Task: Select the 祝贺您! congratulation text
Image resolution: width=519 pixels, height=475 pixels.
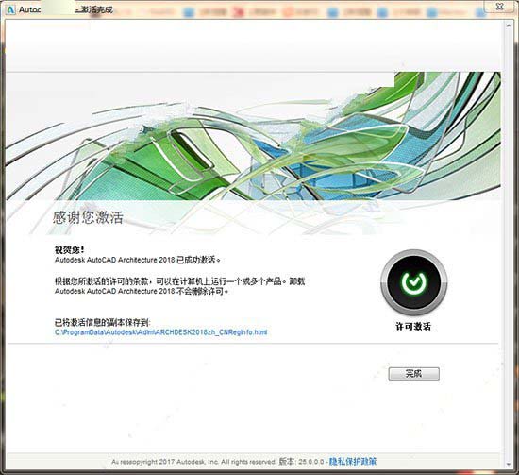Action: 70,249
